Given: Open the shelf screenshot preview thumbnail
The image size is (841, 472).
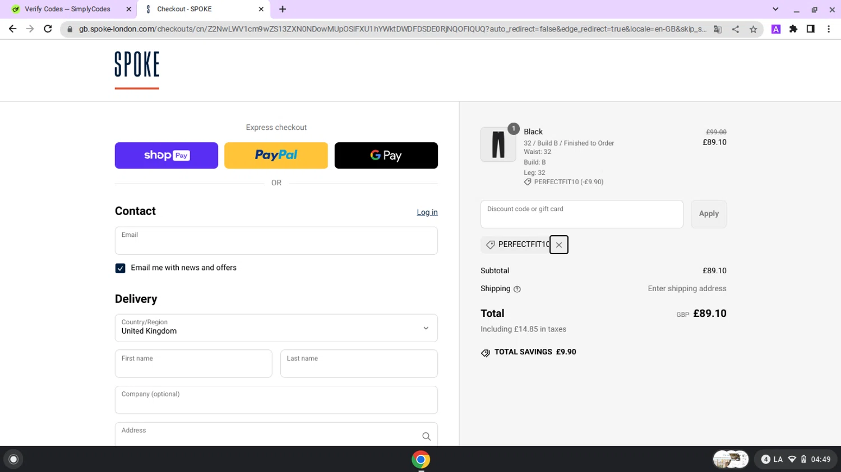Looking at the screenshot, I should click(x=731, y=460).
